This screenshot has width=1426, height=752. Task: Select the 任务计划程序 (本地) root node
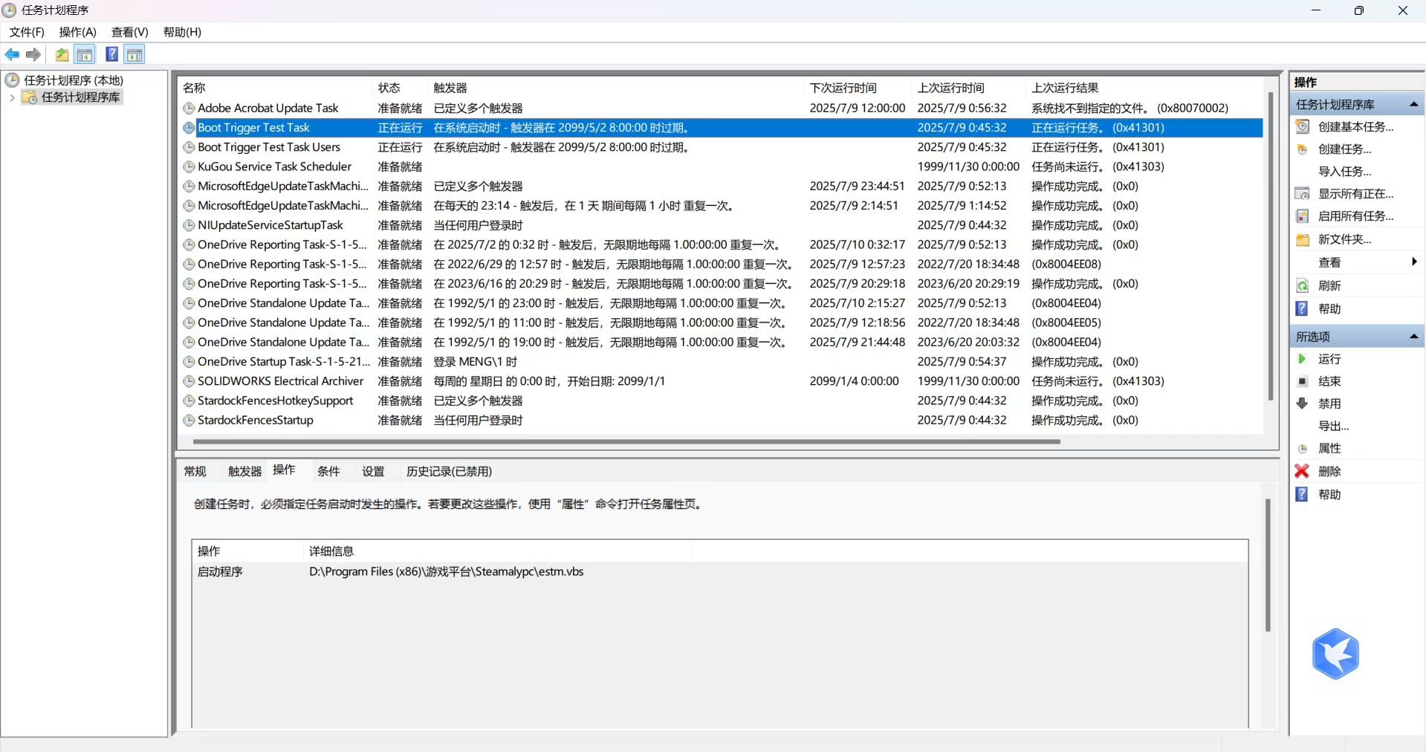point(73,80)
